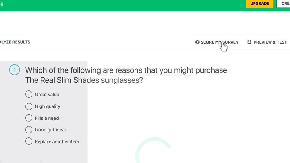Select the Replace another item radio button
This screenshot has height=163, width=290.
29,142
